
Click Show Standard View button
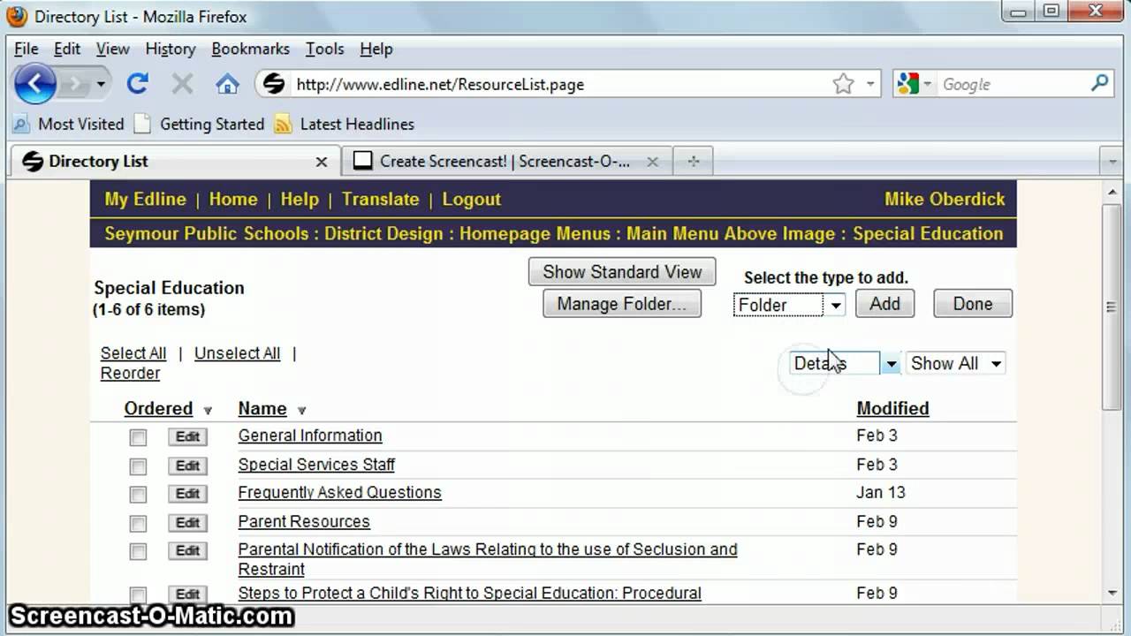click(x=622, y=272)
